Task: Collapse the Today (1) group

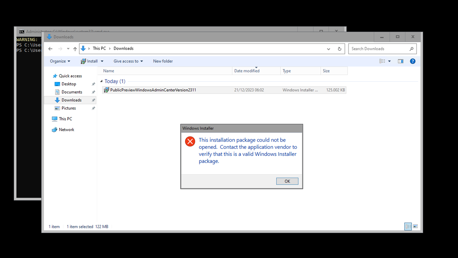Action: pos(101,81)
